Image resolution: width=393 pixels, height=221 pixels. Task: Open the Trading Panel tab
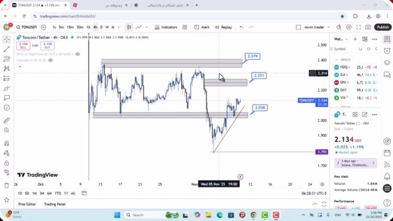tap(55, 204)
